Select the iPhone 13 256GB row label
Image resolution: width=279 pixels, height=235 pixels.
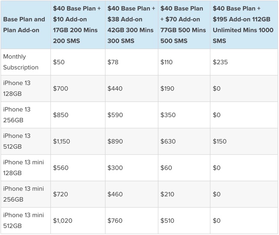click(17, 114)
